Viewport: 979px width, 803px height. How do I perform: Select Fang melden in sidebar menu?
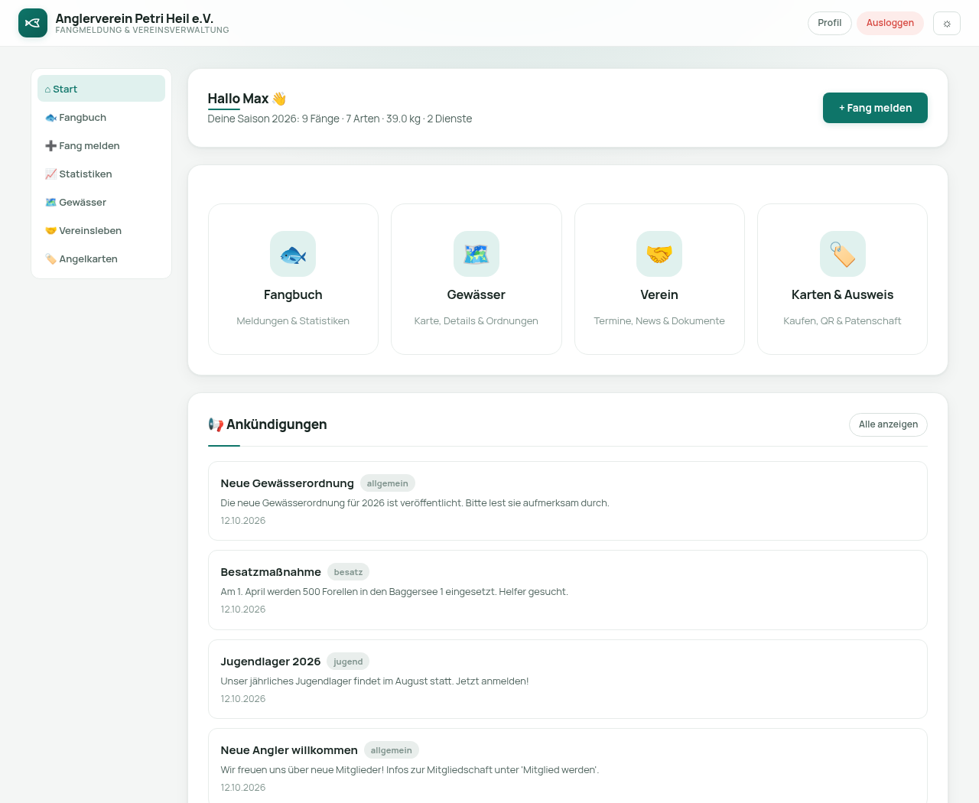point(101,145)
